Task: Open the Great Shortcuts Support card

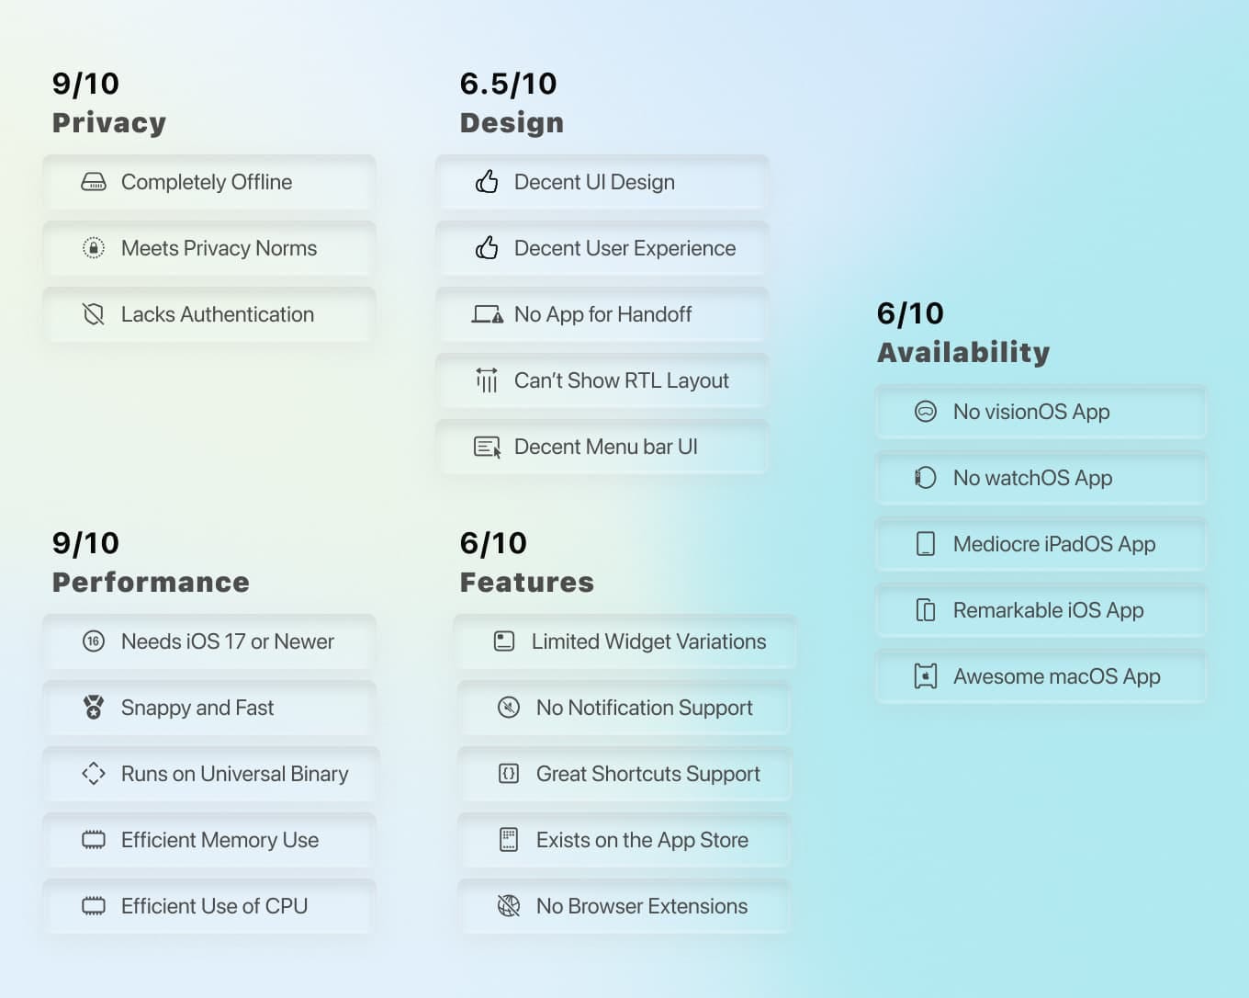Action: coord(624,774)
